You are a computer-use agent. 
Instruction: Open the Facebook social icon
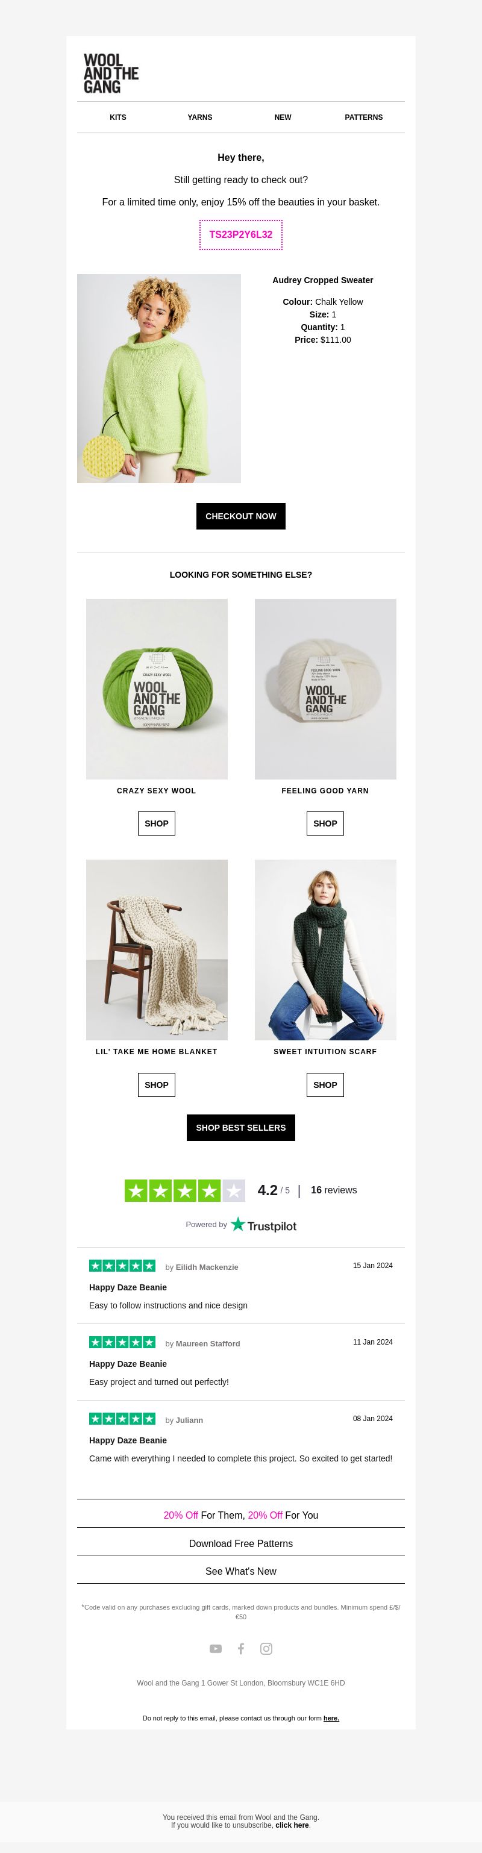point(241,1649)
